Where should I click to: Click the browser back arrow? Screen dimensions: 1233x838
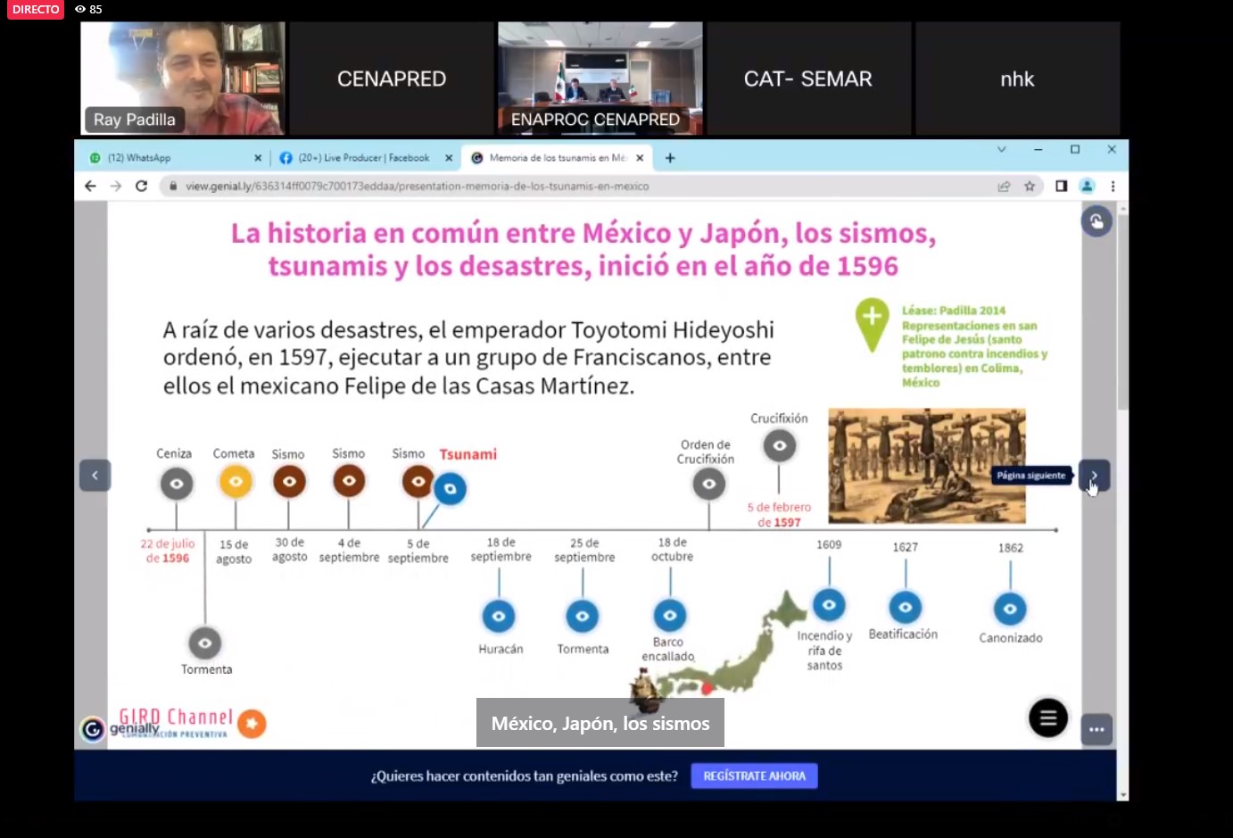90,186
